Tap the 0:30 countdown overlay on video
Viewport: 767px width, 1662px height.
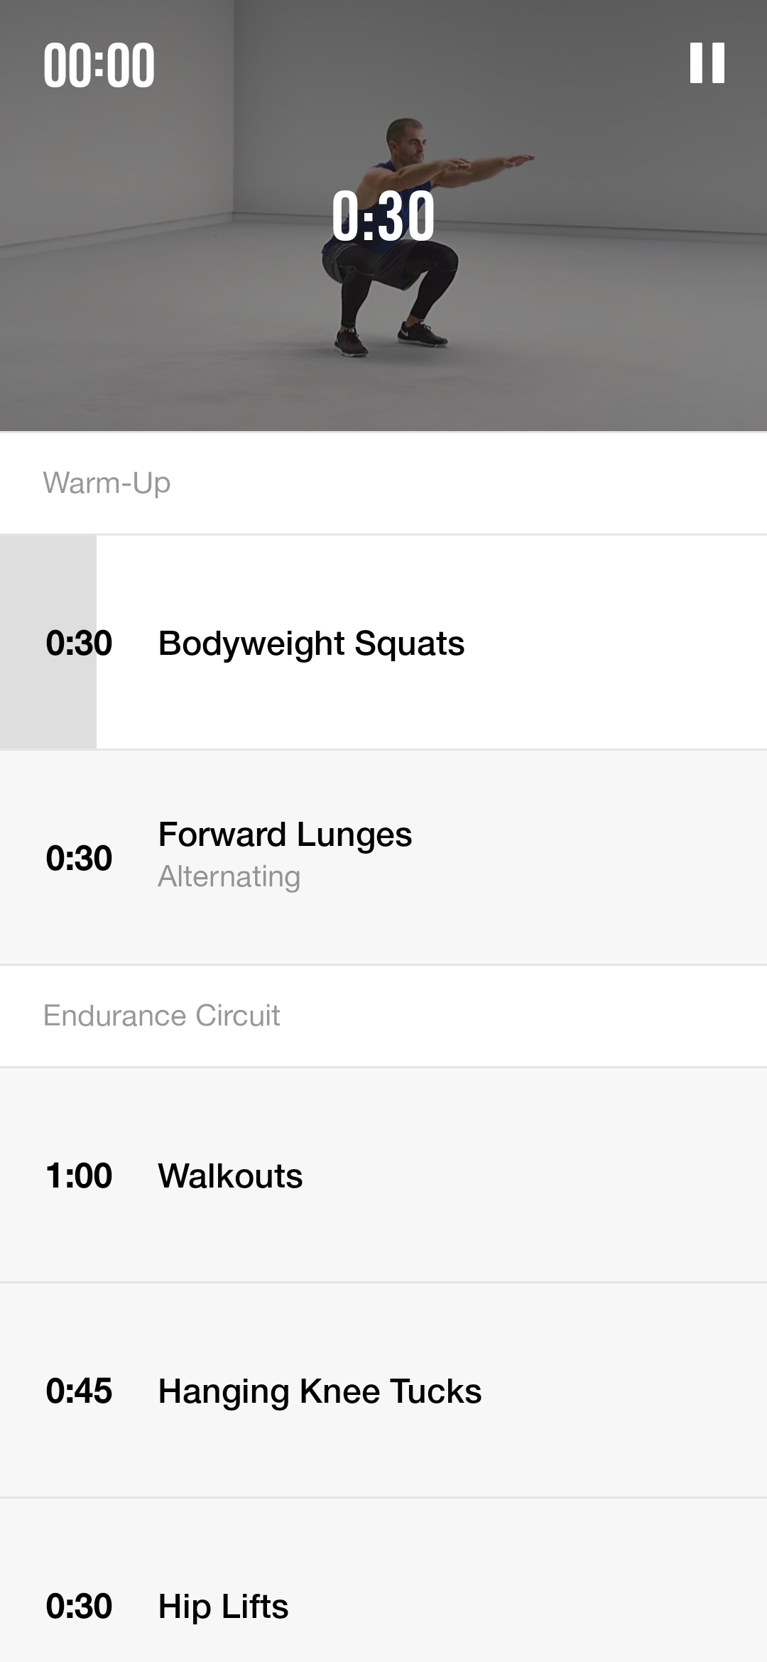[x=383, y=217]
